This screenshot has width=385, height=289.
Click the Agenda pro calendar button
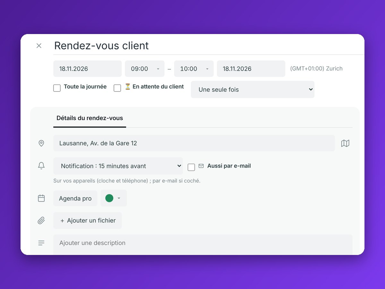pyautogui.click(x=75, y=198)
